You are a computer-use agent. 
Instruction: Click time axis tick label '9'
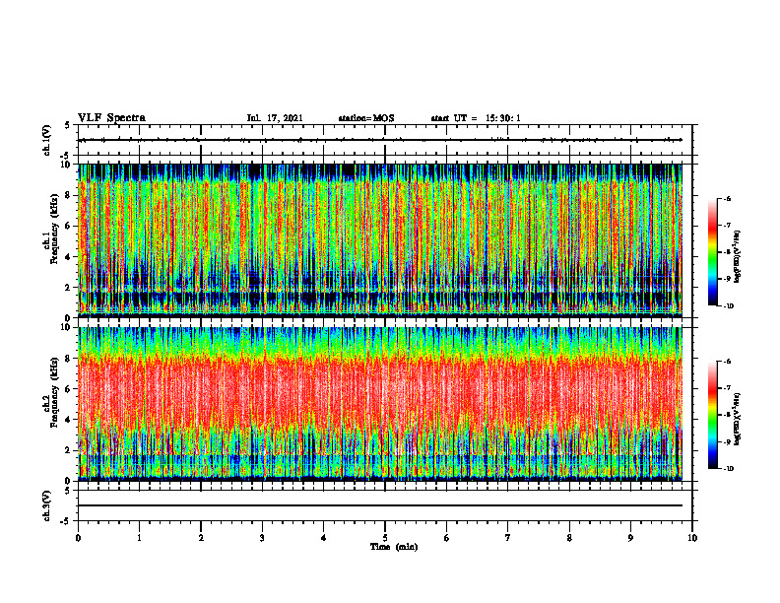[630, 538]
